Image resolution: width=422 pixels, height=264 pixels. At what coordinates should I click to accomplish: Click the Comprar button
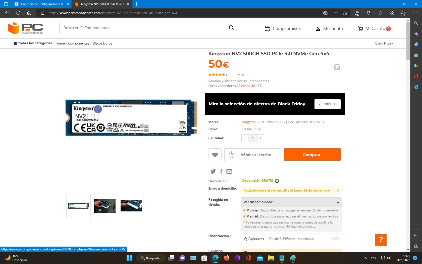coord(312,155)
